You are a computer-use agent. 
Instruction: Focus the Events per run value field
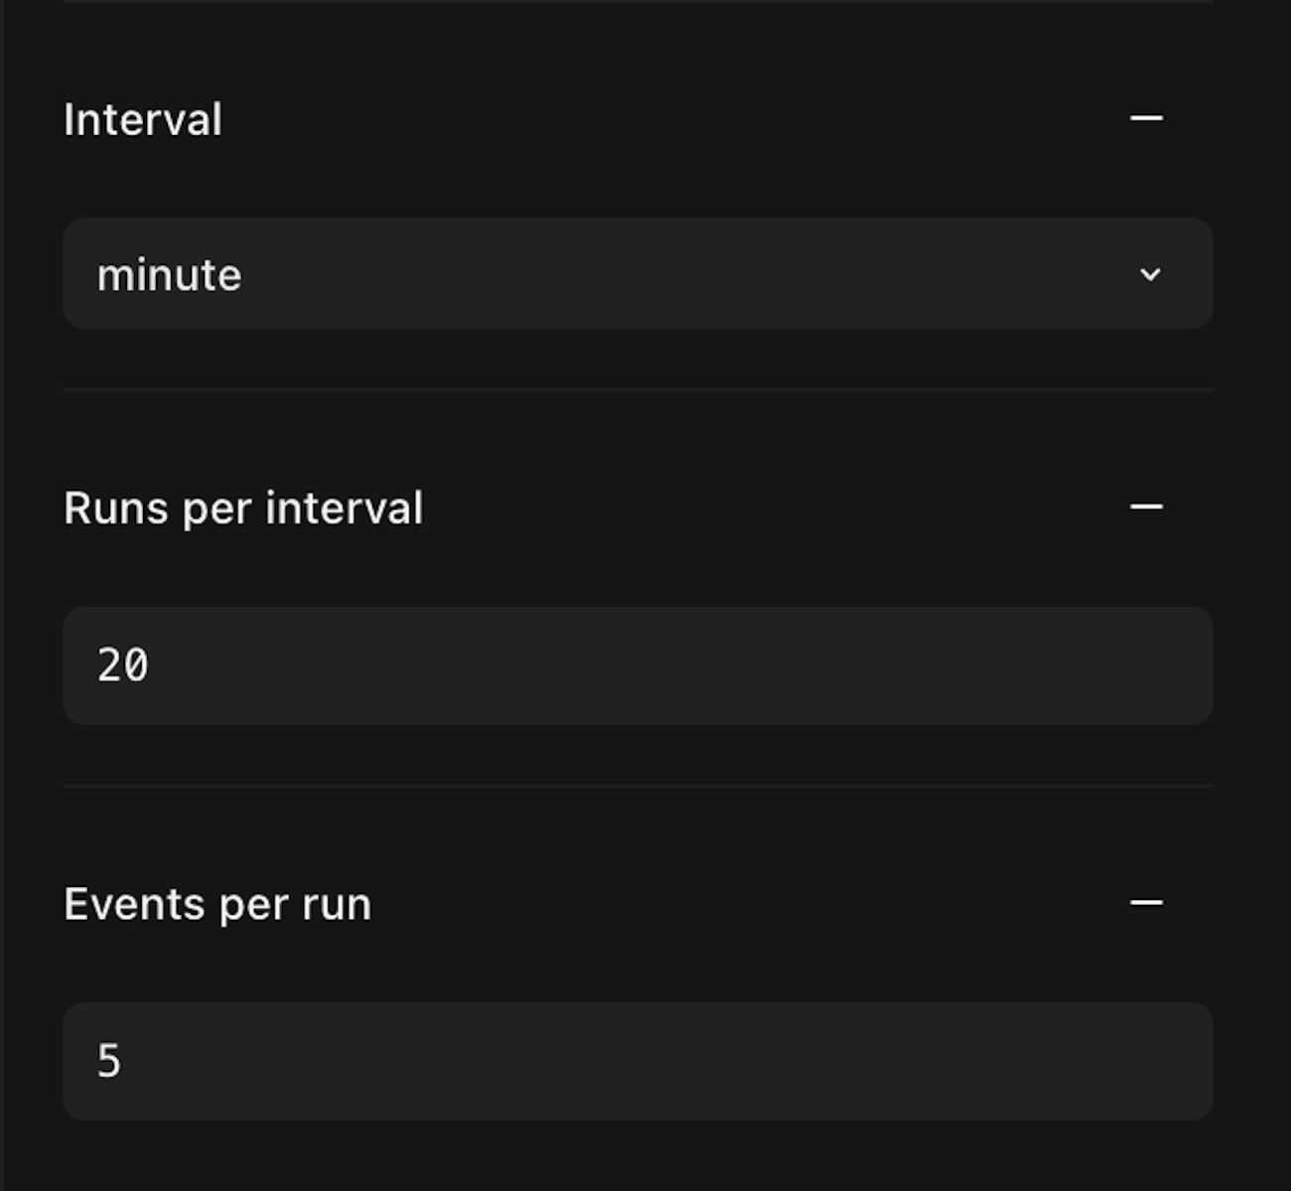pyautogui.click(x=636, y=1062)
